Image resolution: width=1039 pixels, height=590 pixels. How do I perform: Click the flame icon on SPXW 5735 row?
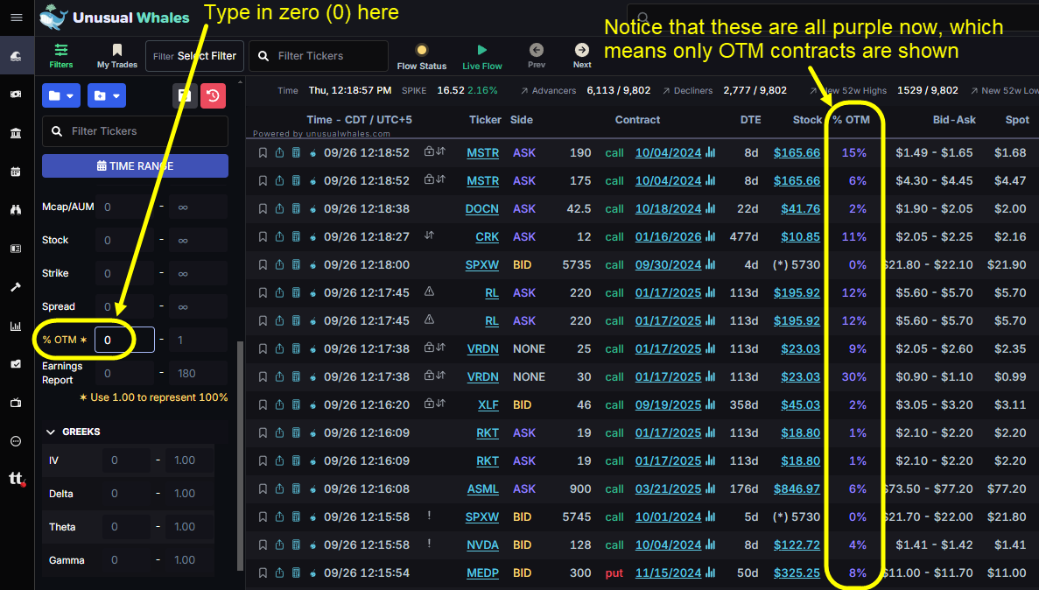coord(312,265)
